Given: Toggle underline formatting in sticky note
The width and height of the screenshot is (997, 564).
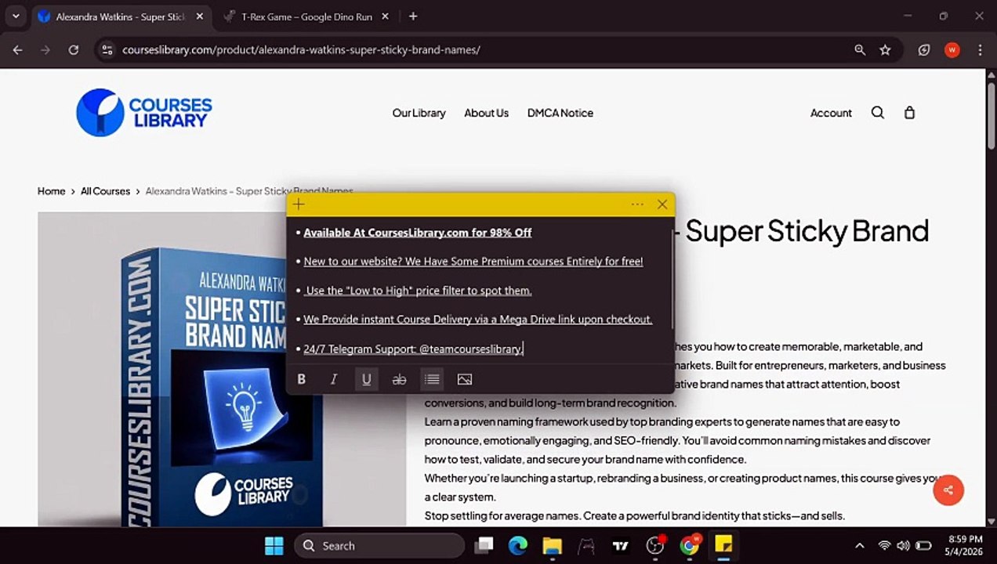Looking at the screenshot, I should tap(366, 379).
